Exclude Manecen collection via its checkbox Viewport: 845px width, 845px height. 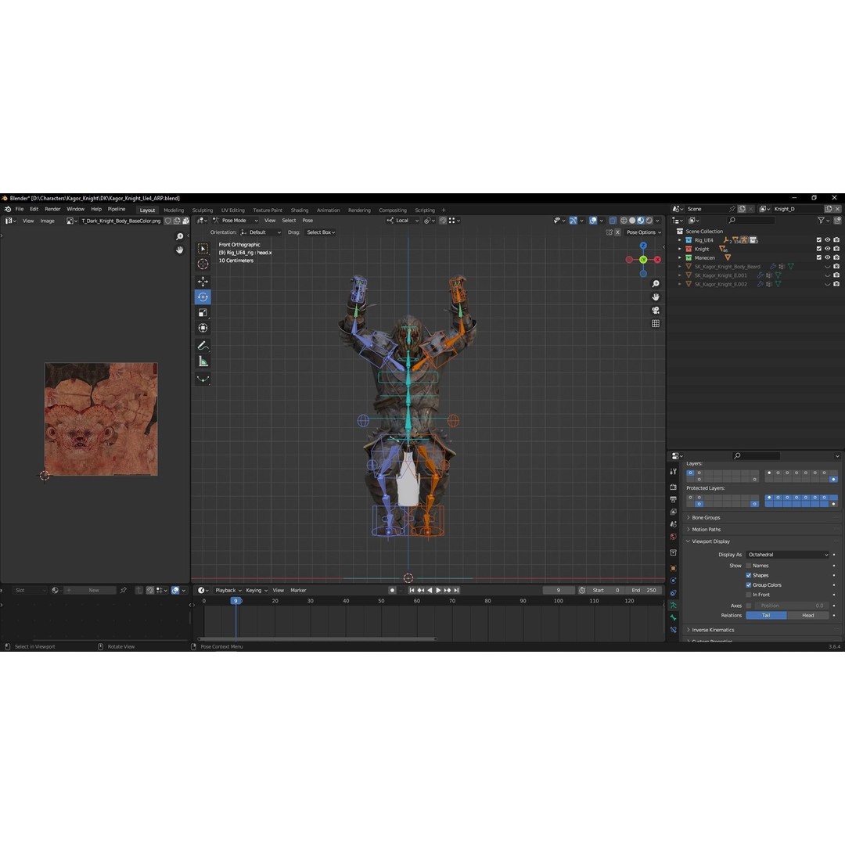[x=818, y=257]
